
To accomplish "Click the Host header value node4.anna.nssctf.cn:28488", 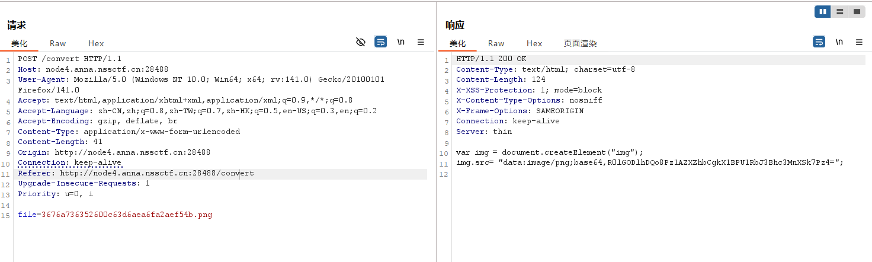I will 107,69.
